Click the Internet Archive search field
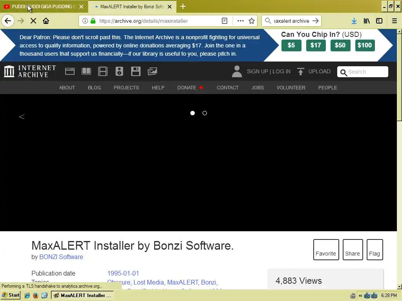Viewport: 402px width, 301px height. point(362,72)
